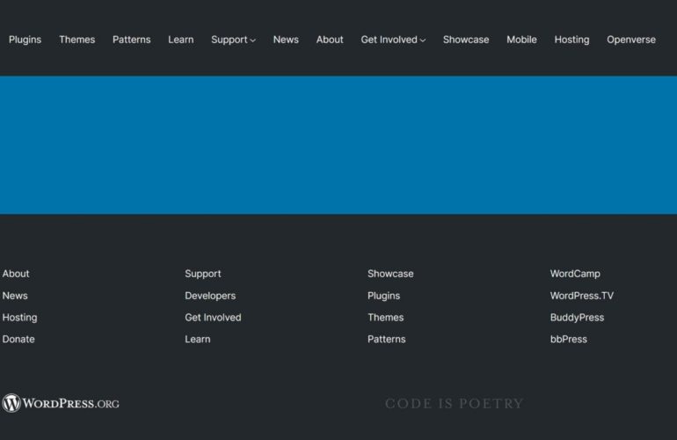The height and width of the screenshot is (440, 677).
Task: Open the Plugins footer link
Action: pos(384,296)
